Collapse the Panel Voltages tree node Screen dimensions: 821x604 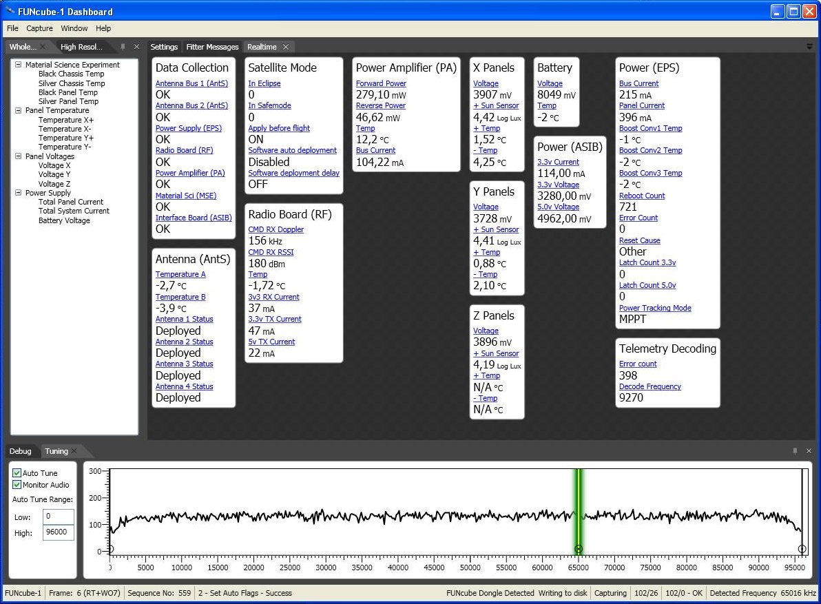click(19, 156)
